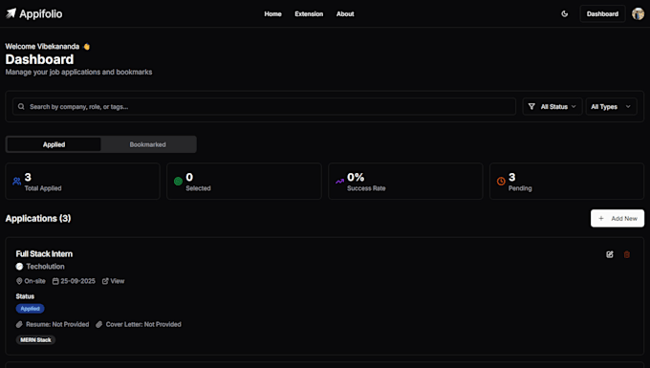Click the Applications (3) heading

click(38, 218)
